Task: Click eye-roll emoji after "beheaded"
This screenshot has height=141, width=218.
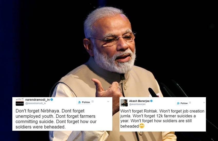Action: (142, 126)
